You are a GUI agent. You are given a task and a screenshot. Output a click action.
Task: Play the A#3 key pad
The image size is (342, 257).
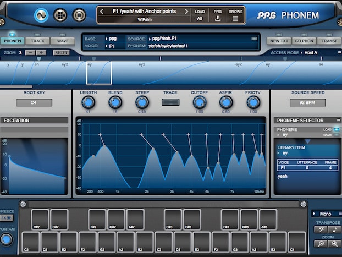268,220
